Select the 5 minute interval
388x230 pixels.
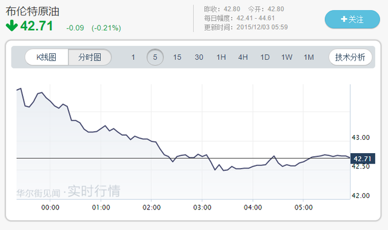(x=155, y=57)
